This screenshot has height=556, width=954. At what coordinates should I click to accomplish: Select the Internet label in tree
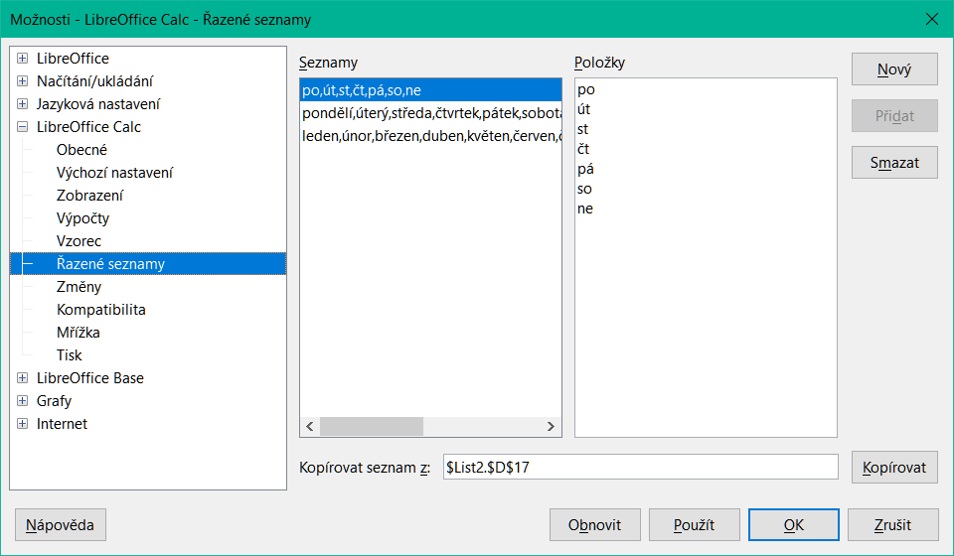click(x=62, y=424)
